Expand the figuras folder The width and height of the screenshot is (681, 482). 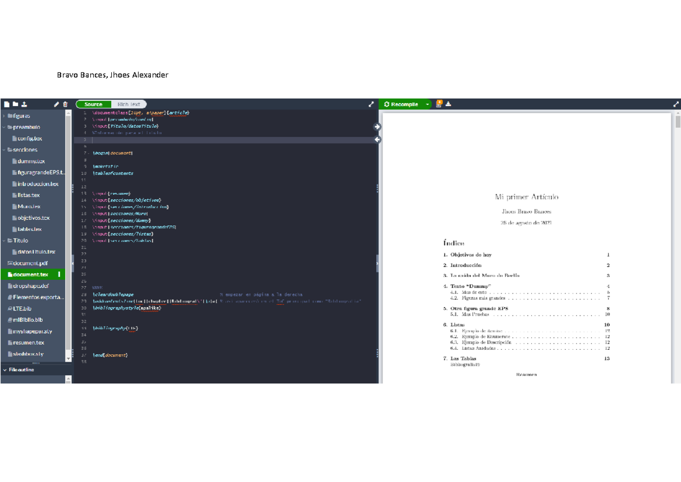coord(4,116)
